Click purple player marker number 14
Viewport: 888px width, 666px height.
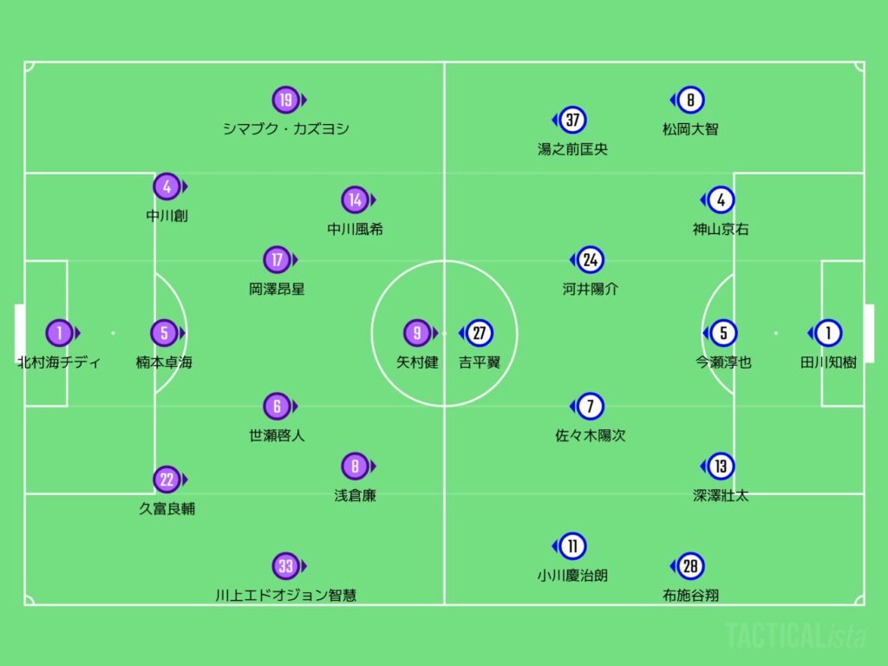click(355, 200)
